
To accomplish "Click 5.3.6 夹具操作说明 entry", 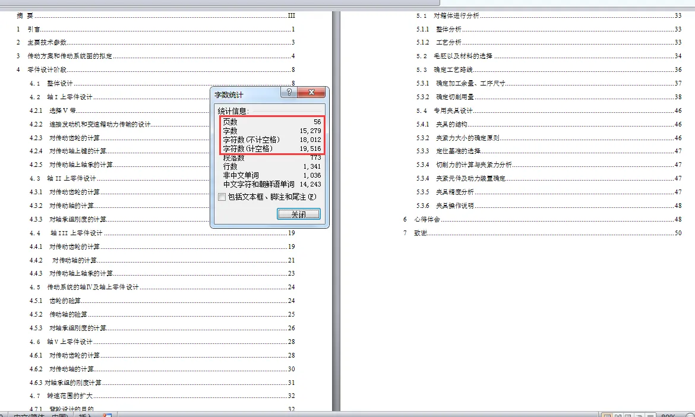I will tap(549, 206).
